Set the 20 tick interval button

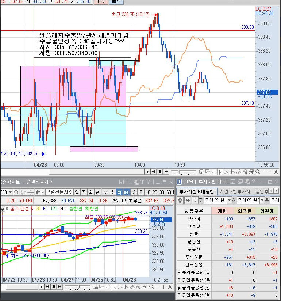[x=155, y=192]
